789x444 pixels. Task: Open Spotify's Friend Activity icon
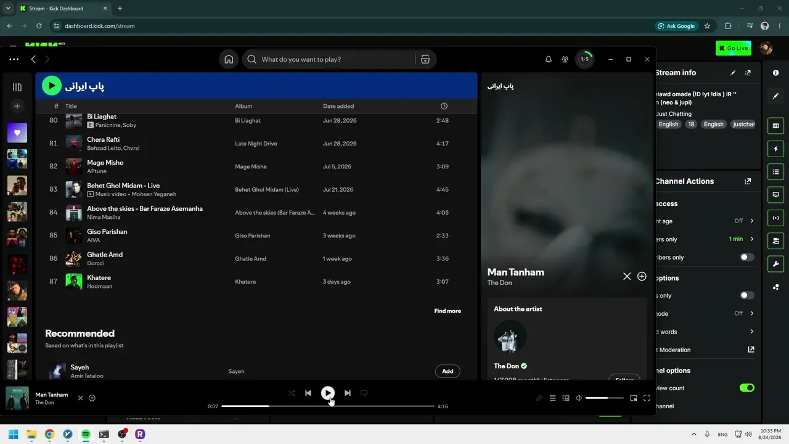pos(565,59)
